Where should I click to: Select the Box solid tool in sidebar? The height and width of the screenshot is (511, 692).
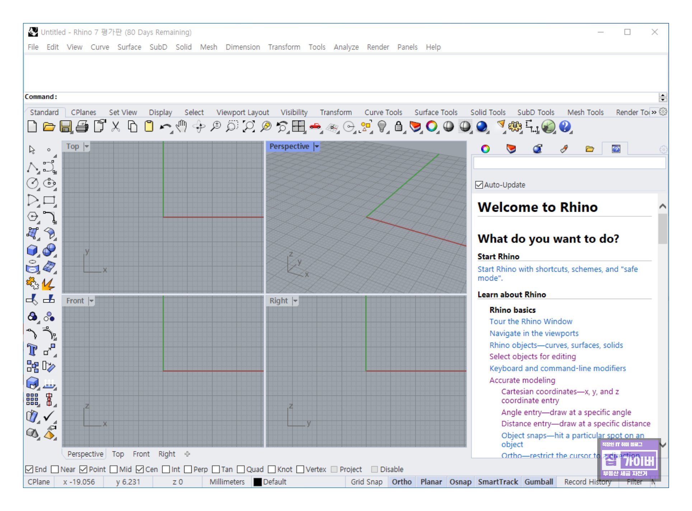(x=32, y=250)
